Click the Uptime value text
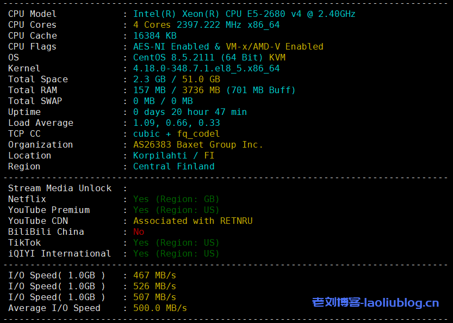Viewport: 453px width, 323px height. tap(190, 112)
